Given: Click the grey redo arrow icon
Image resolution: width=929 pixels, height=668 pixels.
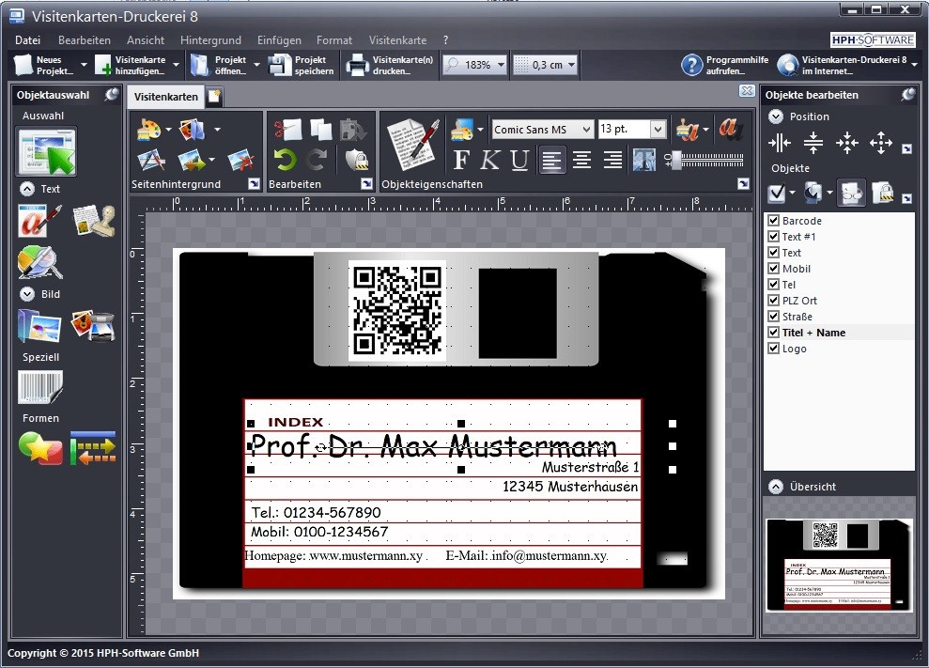Looking at the screenshot, I should [317, 160].
